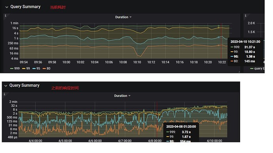273x153 pixels.
Task: Click the 2023-04-10 10:21:30 tooltip timestamp
Action: [245, 42]
